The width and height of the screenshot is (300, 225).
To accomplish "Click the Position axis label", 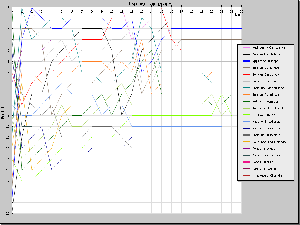I will click(x=3, y=110).
